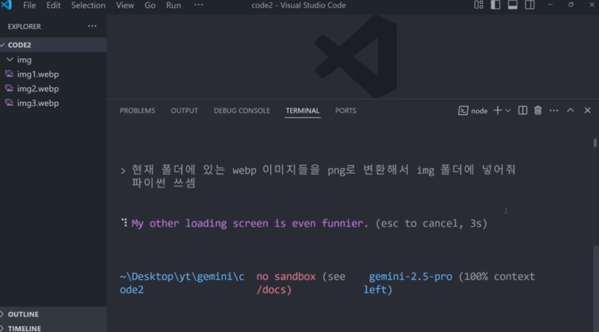The image size is (599, 332).
Task: Create a new terminal with plus icon
Action: click(497, 110)
